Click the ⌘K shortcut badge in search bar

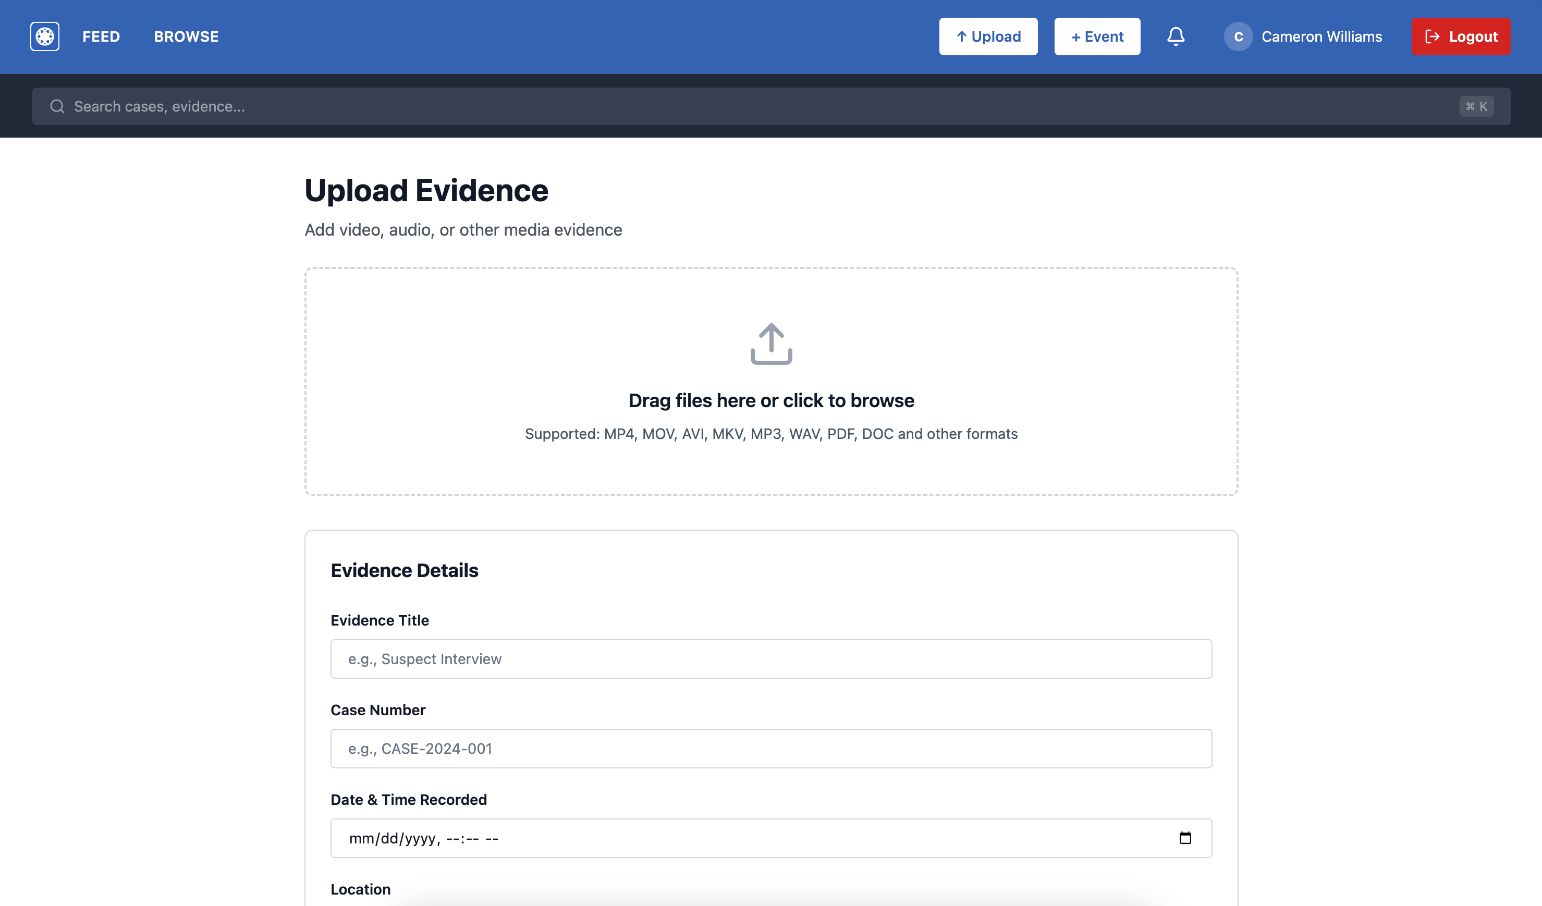tap(1476, 106)
